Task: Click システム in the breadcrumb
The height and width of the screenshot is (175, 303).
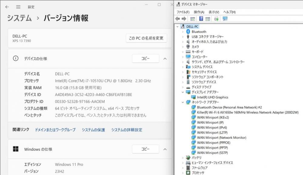Action: [19, 18]
